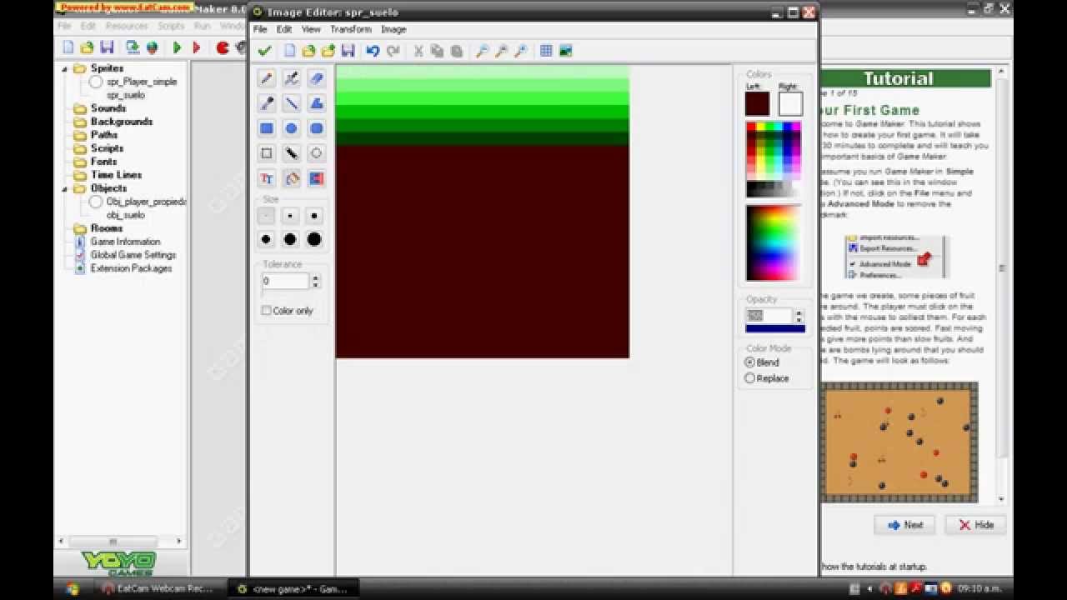
Task: Collapse the Objects folder in resource tree
Action: 65,188
